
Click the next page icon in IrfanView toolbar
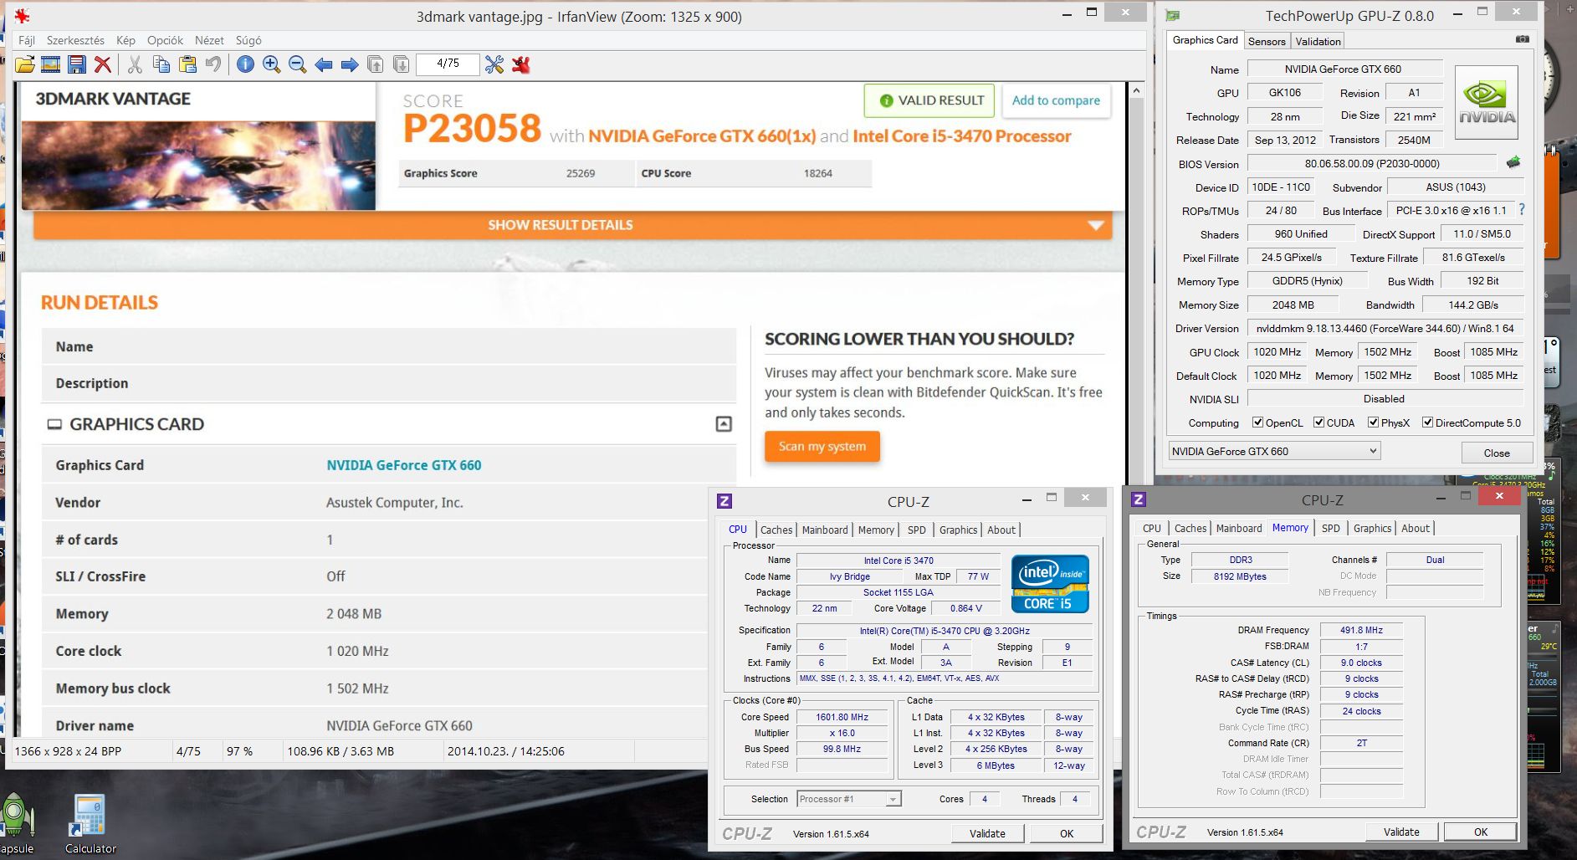(402, 64)
